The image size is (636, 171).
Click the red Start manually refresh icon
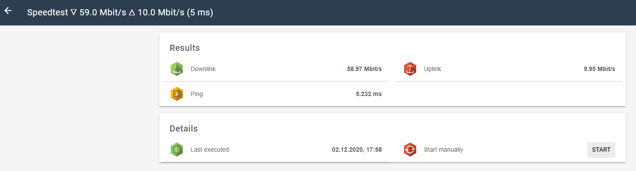coord(410,150)
